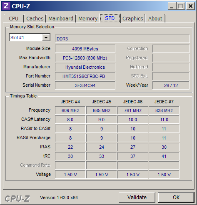Select the 4096 MBytes module size value
Image resolution: width=197 pixels, height=205 pixels.
85,49
